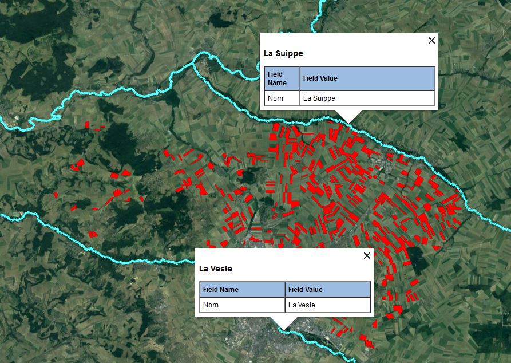Click the southernmost red parcel on the map
This screenshot has width=511, height=363.
[x=369, y=343]
